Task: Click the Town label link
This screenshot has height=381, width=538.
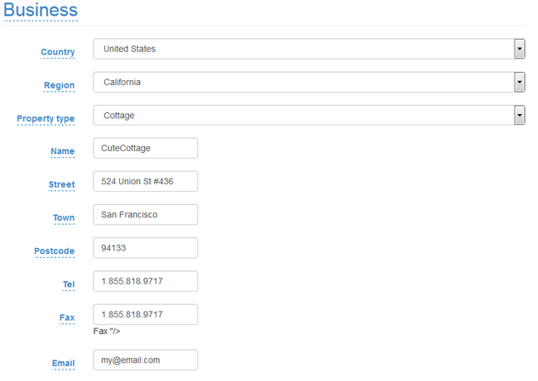Action: point(64,218)
